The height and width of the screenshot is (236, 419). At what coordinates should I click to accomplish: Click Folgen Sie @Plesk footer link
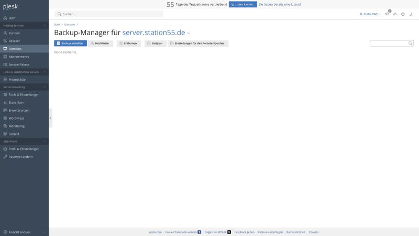click(x=215, y=232)
